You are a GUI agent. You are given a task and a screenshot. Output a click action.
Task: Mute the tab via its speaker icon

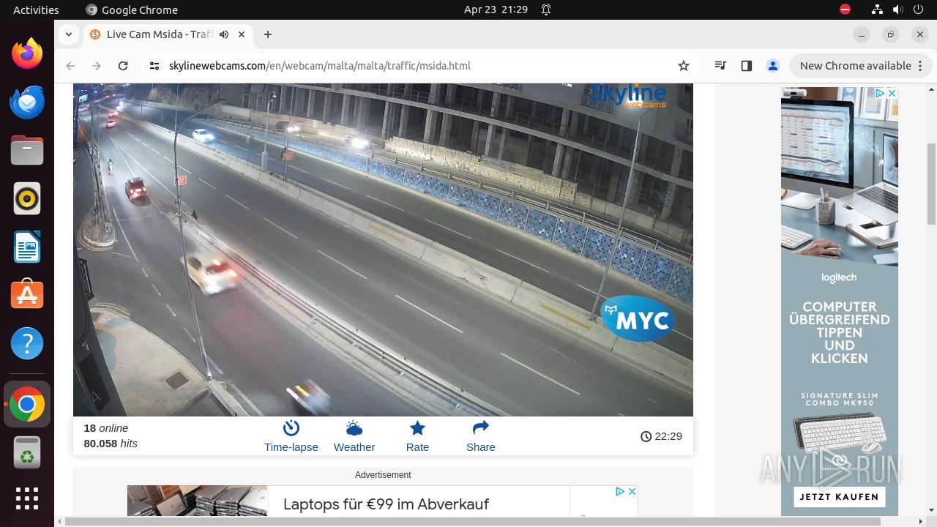pos(224,34)
